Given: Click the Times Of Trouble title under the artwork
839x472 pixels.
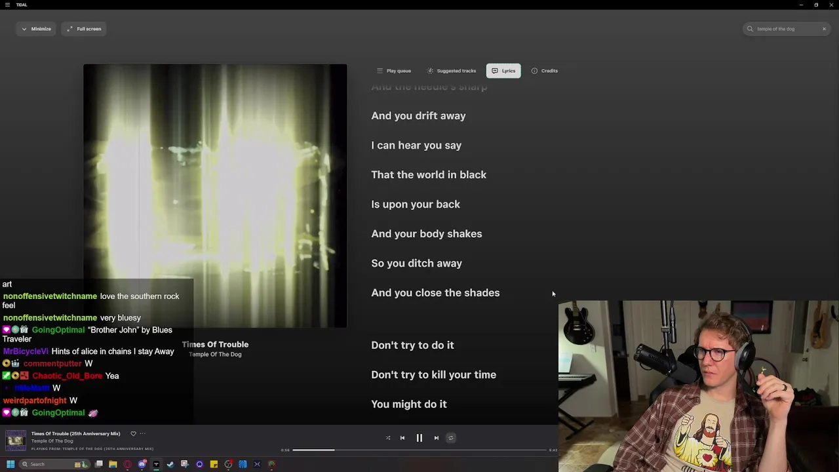Looking at the screenshot, I should 215,344.
